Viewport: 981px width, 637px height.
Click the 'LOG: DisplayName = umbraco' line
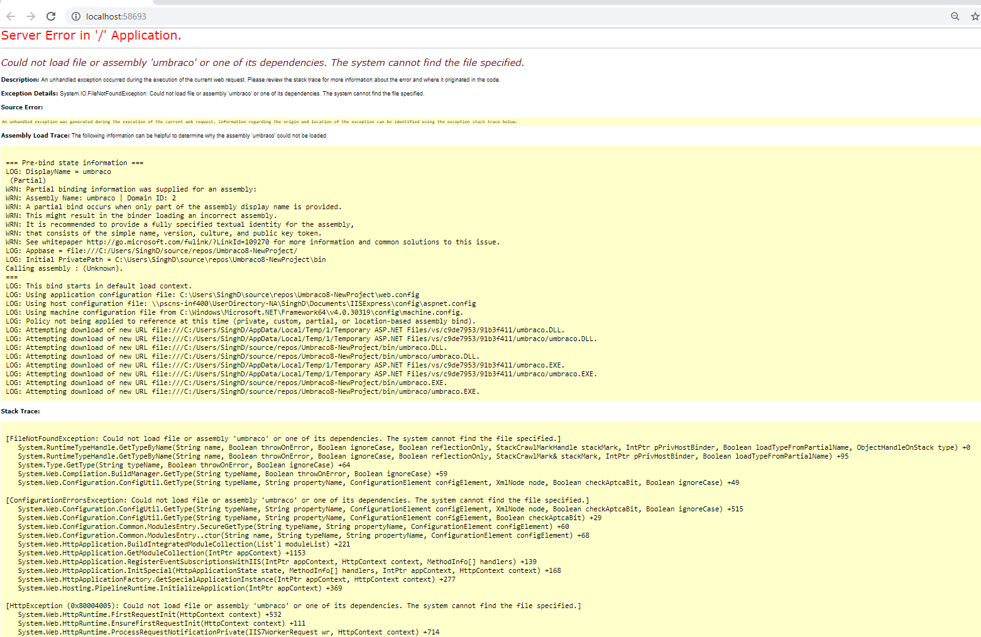[x=58, y=171]
